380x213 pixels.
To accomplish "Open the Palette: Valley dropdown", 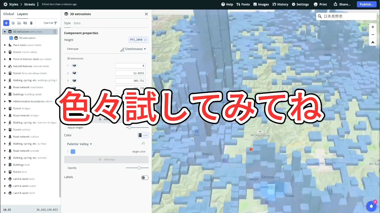I will click(x=79, y=144).
